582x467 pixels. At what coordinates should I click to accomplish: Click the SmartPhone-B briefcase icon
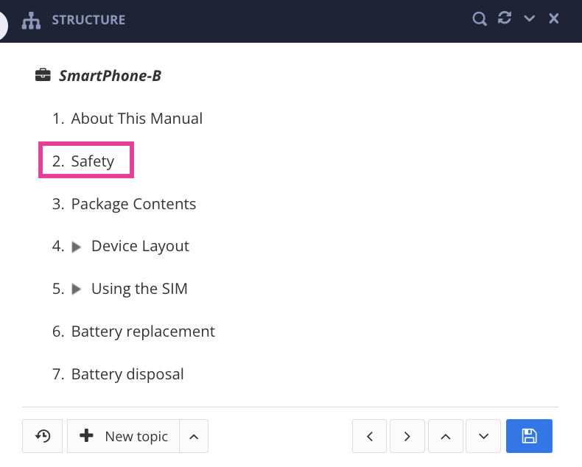(x=43, y=75)
